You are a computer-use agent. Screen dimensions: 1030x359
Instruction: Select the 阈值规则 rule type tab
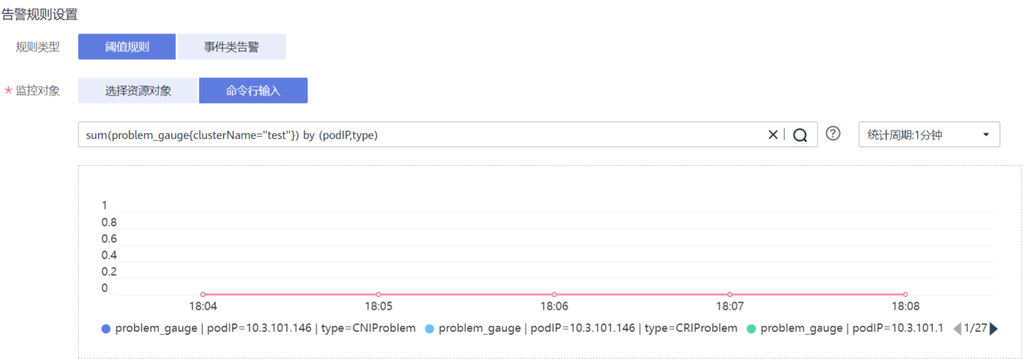pos(127,47)
